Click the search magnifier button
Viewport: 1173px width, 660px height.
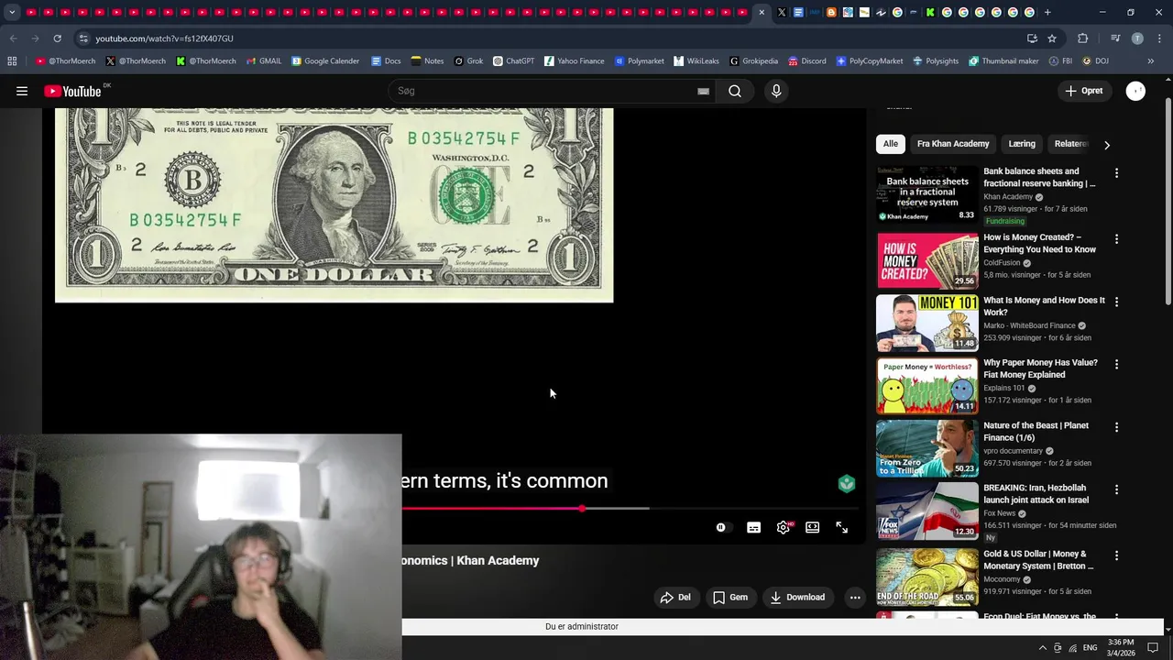(x=735, y=91)
